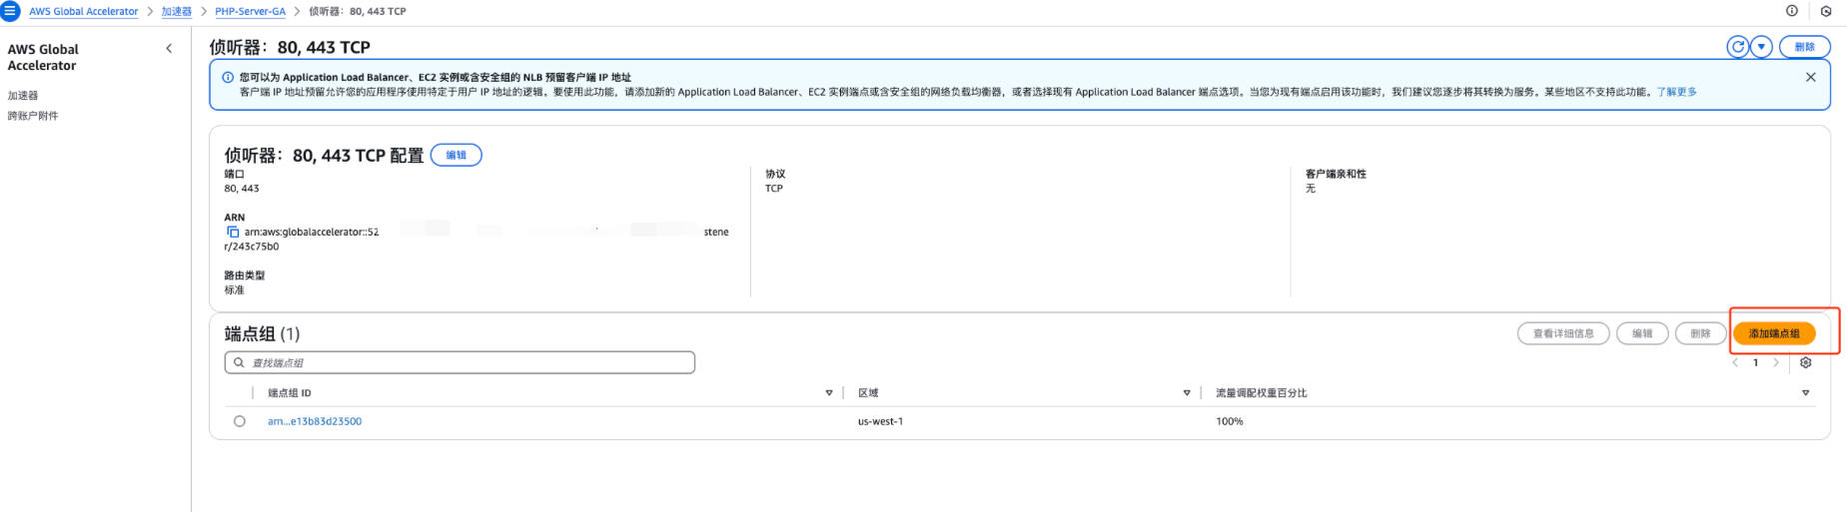Collapse the AWS Global Accelerator sidebar

coord(169,48)
